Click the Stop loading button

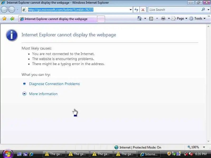(143, 10)
